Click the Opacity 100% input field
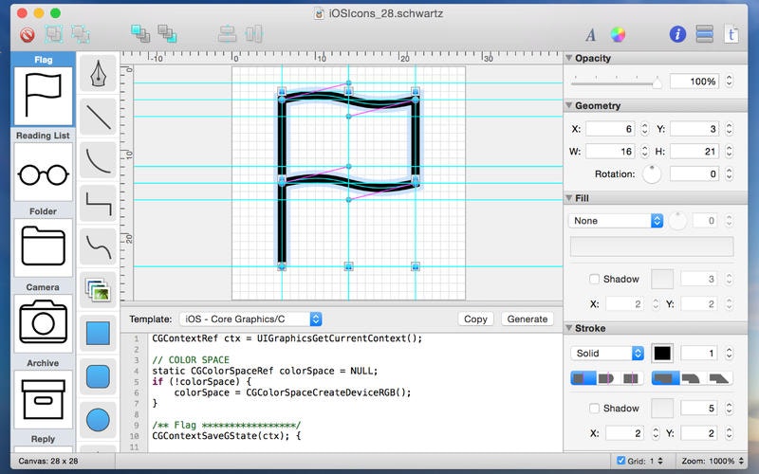 [x=694, y=82]
